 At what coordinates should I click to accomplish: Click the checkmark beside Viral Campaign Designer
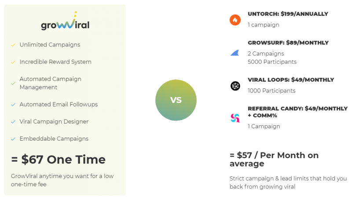[13, 122]
